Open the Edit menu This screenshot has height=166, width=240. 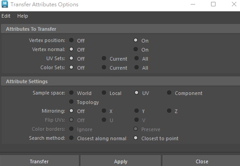coord(6,16)
